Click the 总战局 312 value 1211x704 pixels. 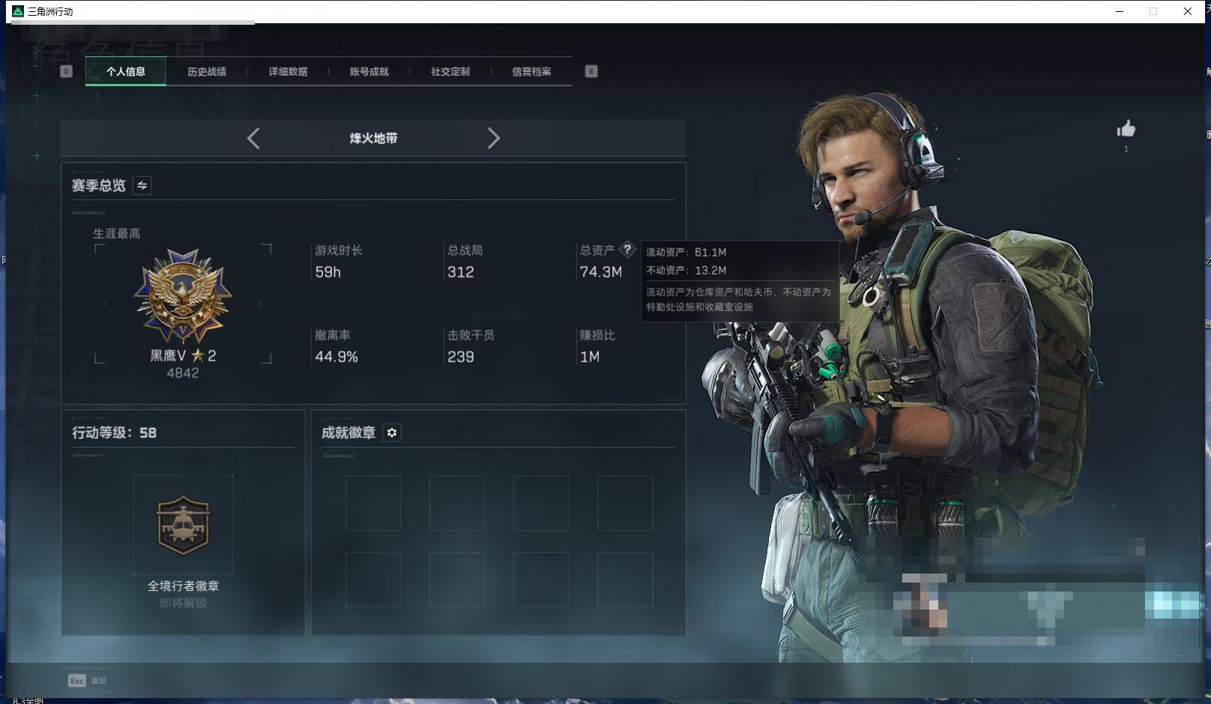[460, 272]
